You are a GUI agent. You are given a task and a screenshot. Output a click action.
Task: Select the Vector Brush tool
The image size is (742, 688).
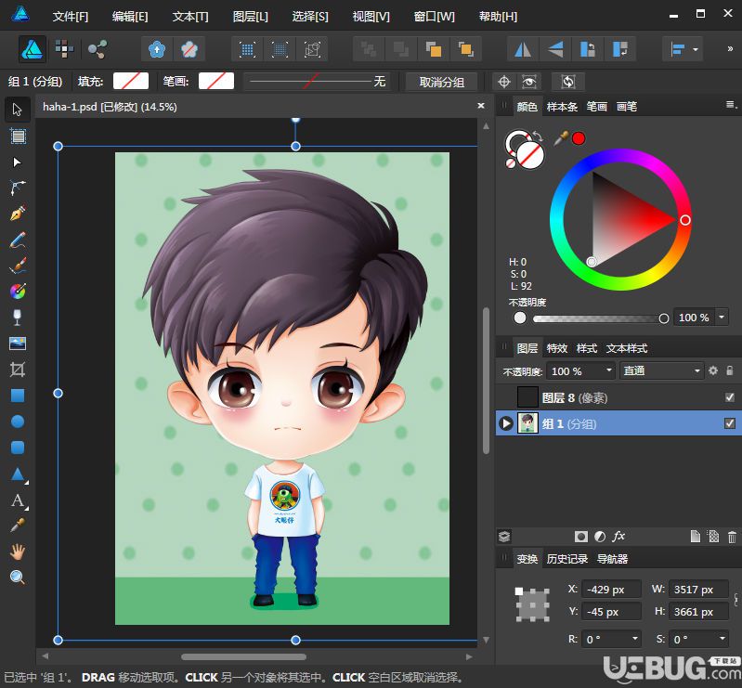[x=18, y=266]
